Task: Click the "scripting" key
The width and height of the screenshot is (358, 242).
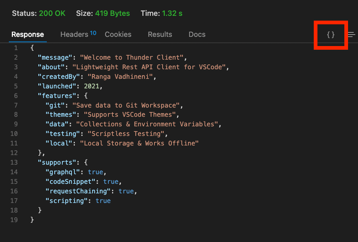Action: [66, 201]
